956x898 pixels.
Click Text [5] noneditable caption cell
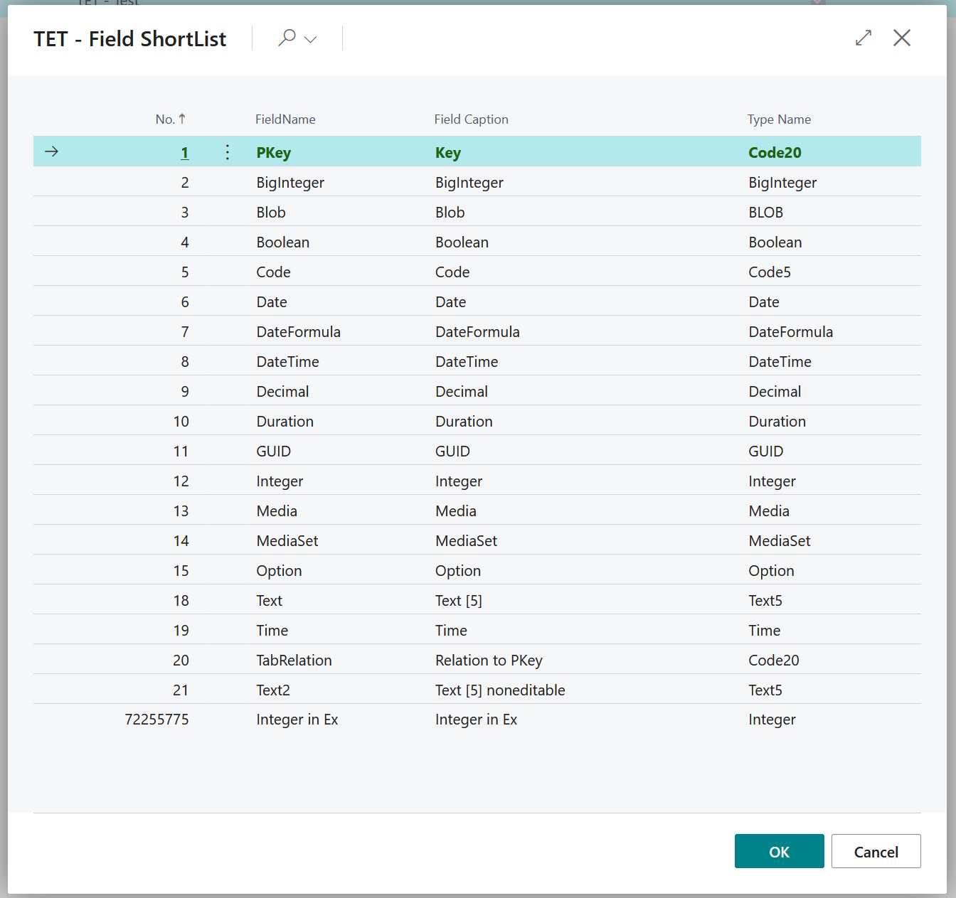point(500,690)
